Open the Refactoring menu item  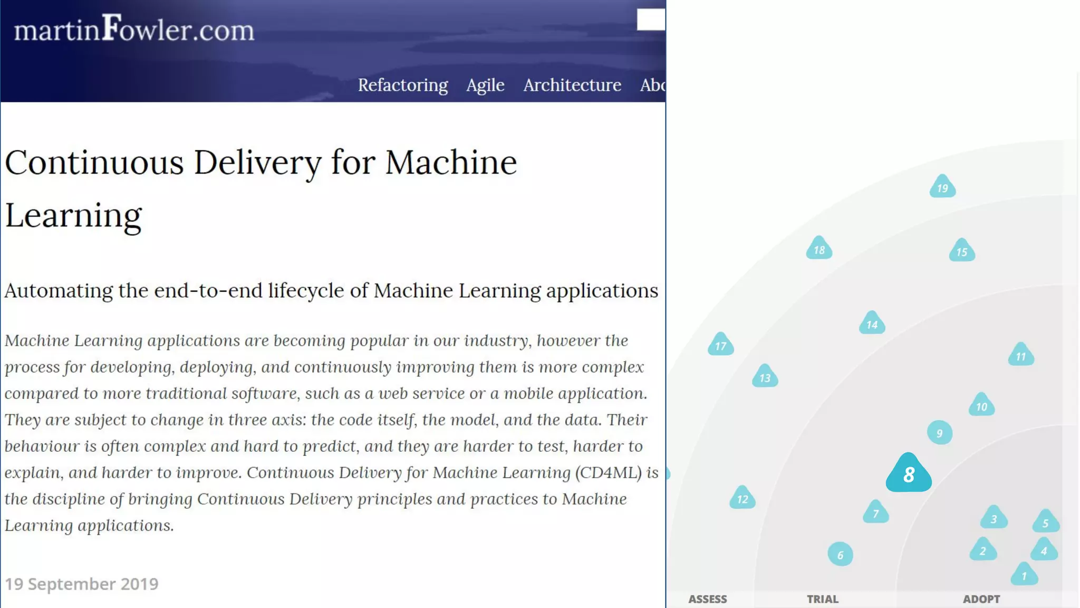[403, 85]
